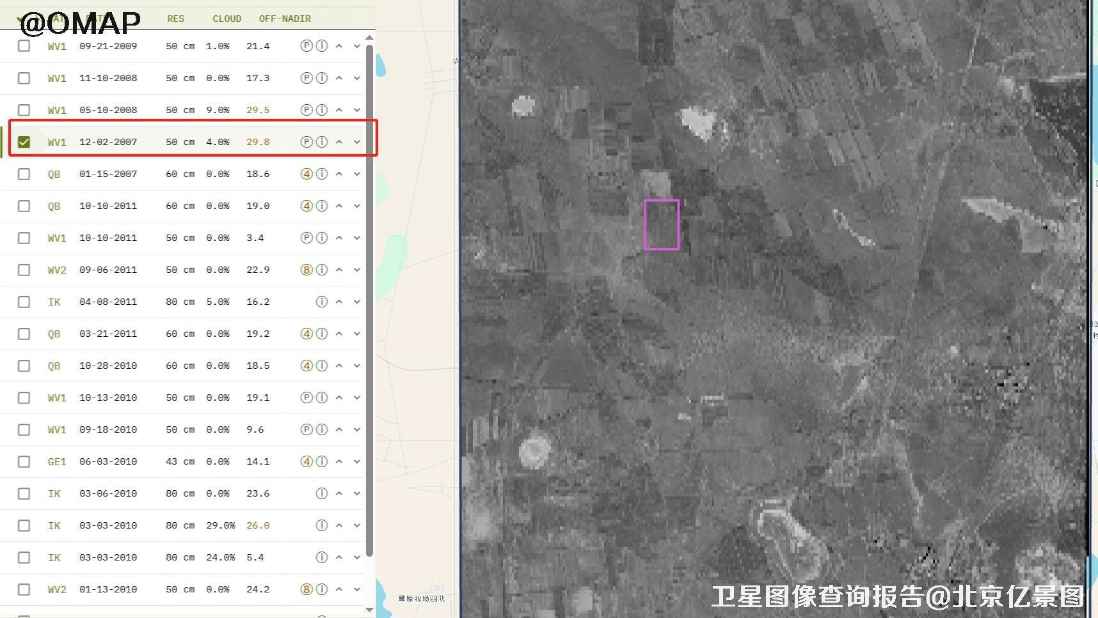Click scrollbar up arrow in image list
Screen dimensions: 1098x618
[x=369, y=38]
